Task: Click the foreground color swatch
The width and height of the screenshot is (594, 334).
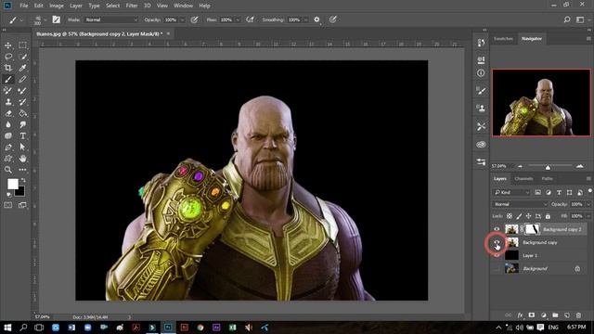Action: point(12,184)
